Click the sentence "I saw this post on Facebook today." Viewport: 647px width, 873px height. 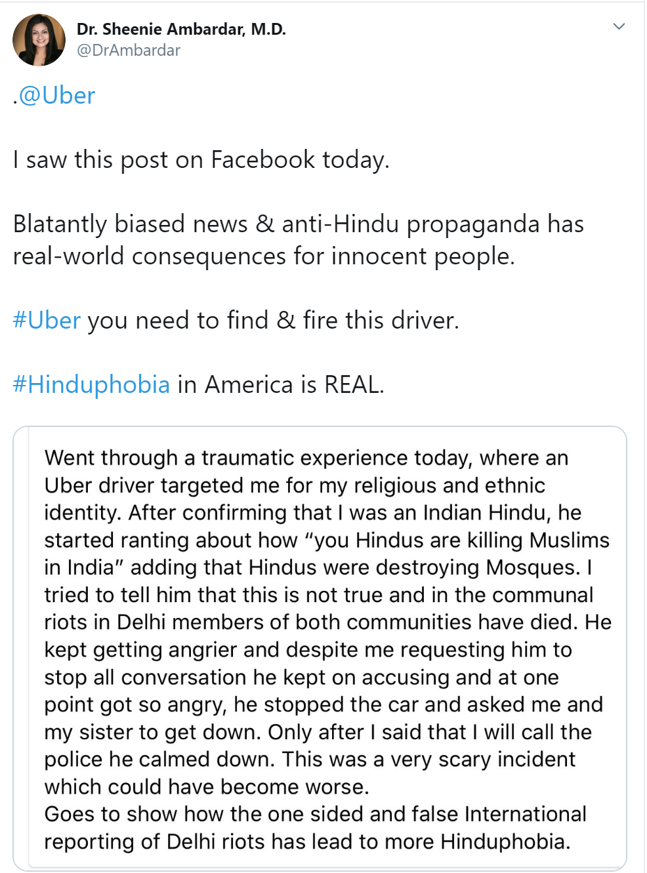[201, 160]
